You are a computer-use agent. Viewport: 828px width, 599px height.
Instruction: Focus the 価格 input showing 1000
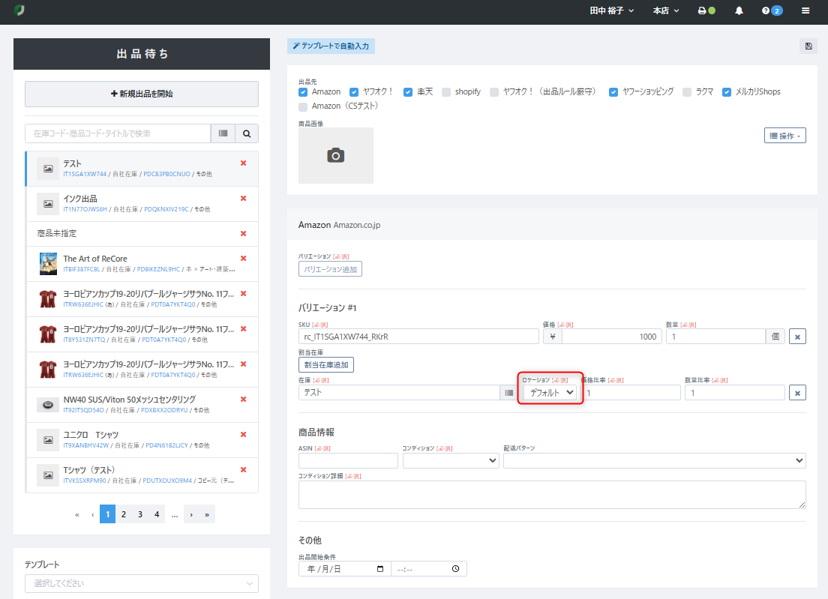click(x=611, y=337)
